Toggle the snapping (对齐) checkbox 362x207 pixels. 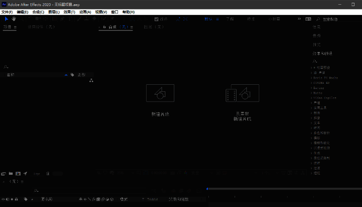coord(156,19)
